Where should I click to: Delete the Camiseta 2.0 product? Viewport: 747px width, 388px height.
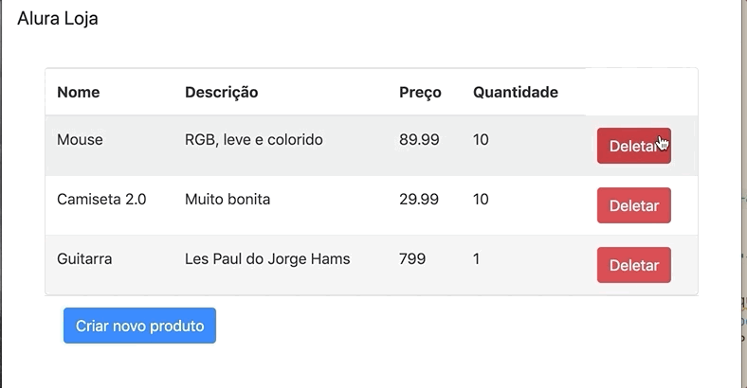(x=633, y=205)
